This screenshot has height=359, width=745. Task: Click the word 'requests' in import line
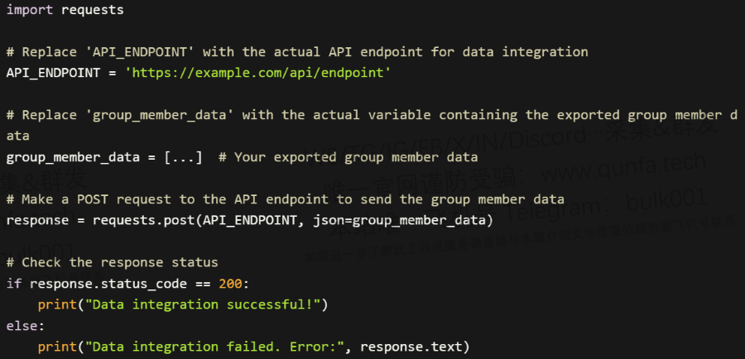coord(92,10)
